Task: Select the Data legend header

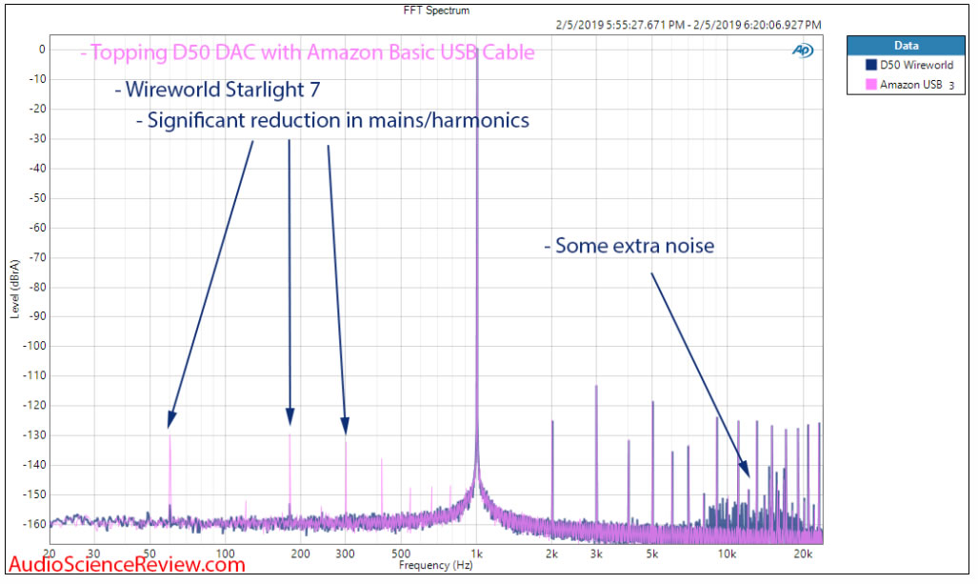Action: (x=905, y=45)
